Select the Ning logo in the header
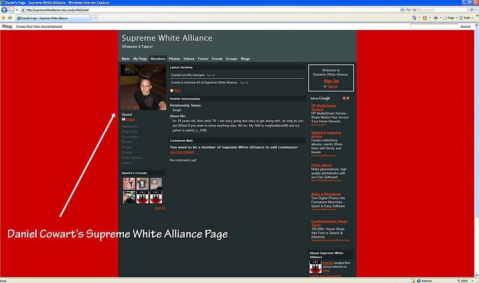Screen dimensions: 479x283 7,26
